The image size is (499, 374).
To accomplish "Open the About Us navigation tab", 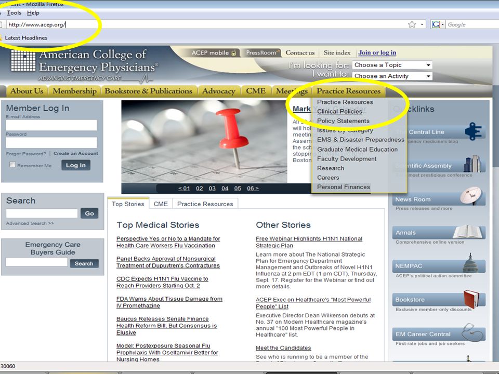I will pos(27,91).
